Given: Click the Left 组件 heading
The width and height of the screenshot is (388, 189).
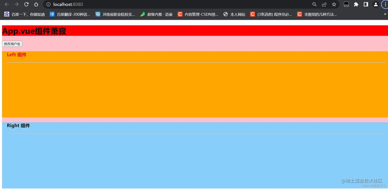Looking at the screenshot, I should (17, 55).
